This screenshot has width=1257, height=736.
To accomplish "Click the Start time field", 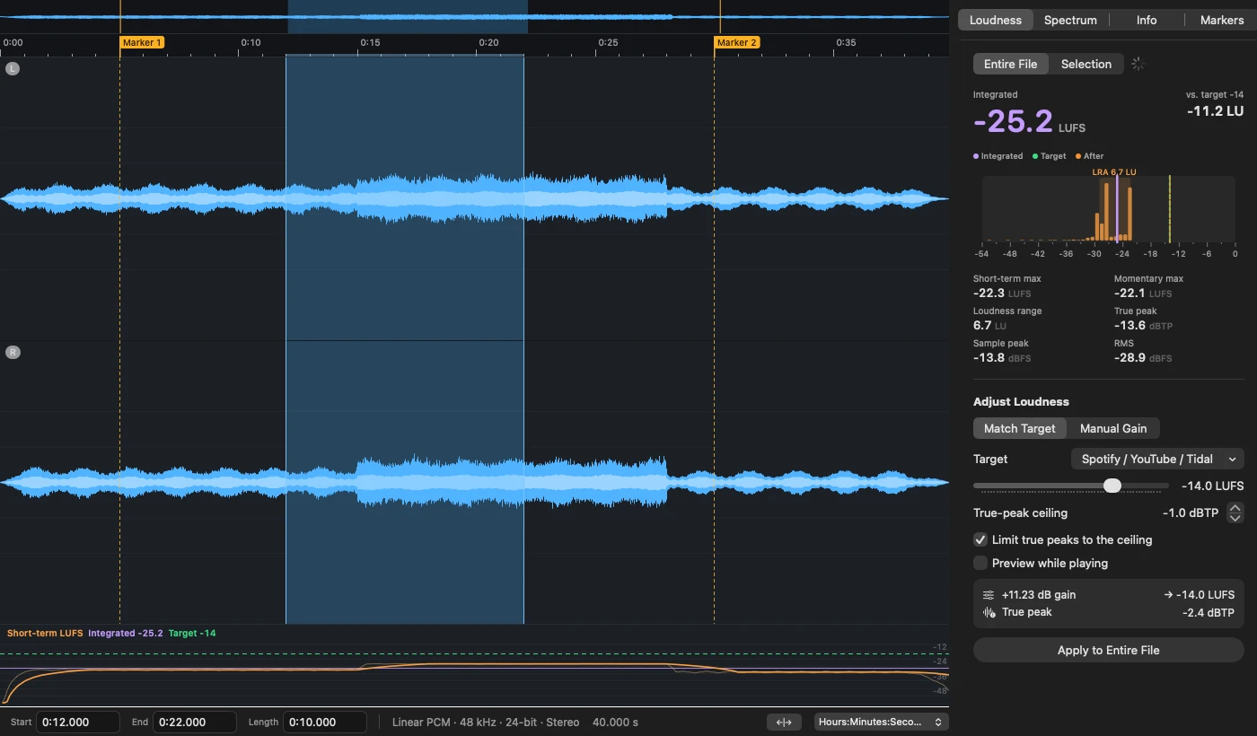I will coord(78,722).
